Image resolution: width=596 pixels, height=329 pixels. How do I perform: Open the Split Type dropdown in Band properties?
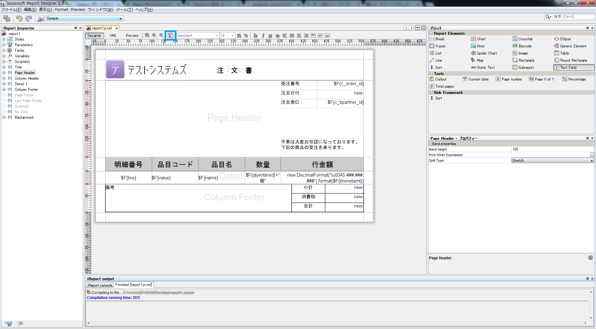tap(591, 160)
